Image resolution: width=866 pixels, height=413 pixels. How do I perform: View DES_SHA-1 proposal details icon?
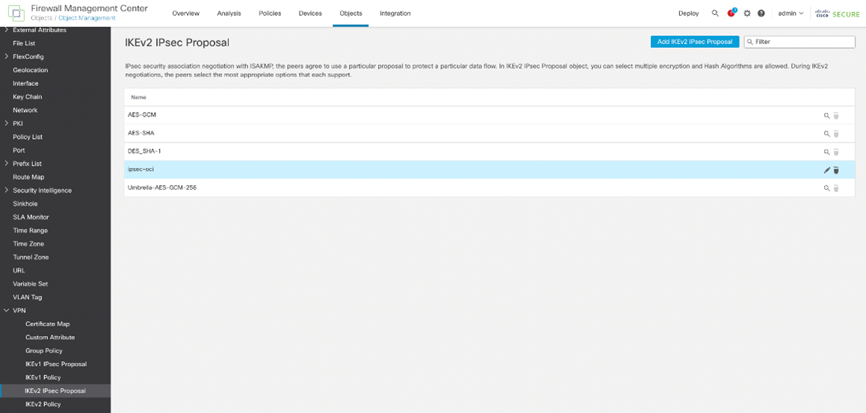click(826, 152)
